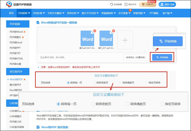Select enlarged 转换每一页 radio button
191x131 pixels.
tap(59, 104)
